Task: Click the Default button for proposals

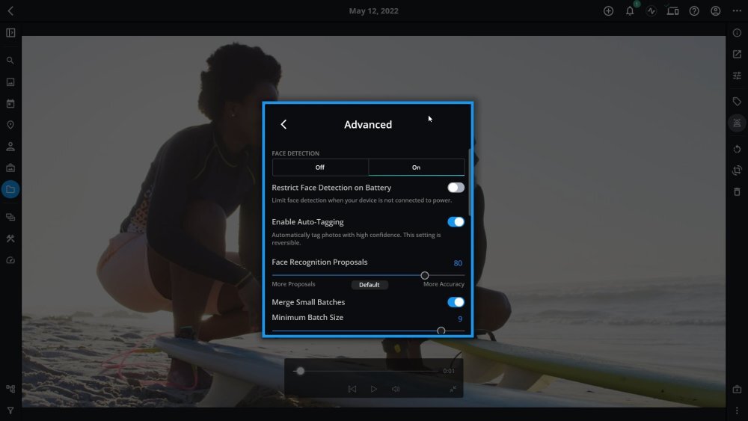Action: pyautogui.click(x=370, y=285)
